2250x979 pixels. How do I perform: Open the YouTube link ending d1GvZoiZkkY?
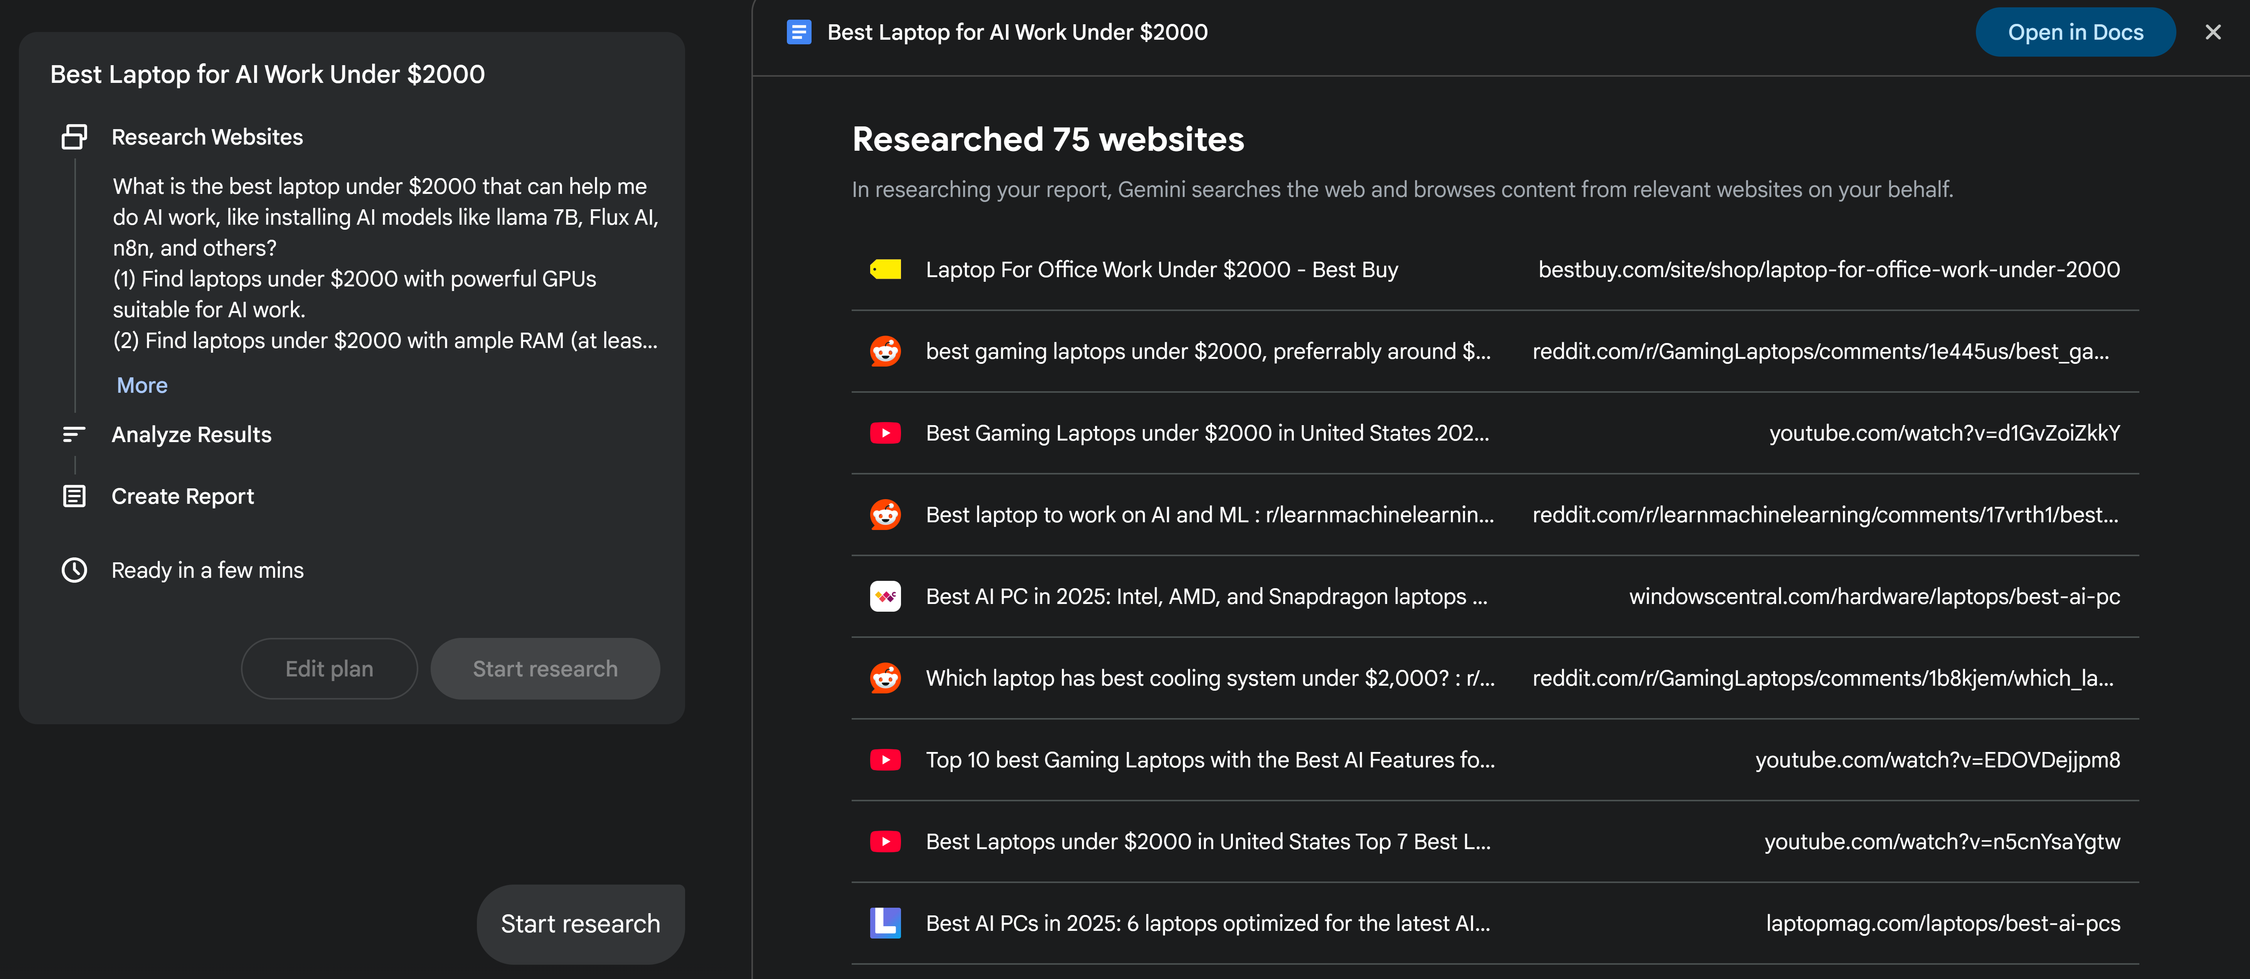1943,433
